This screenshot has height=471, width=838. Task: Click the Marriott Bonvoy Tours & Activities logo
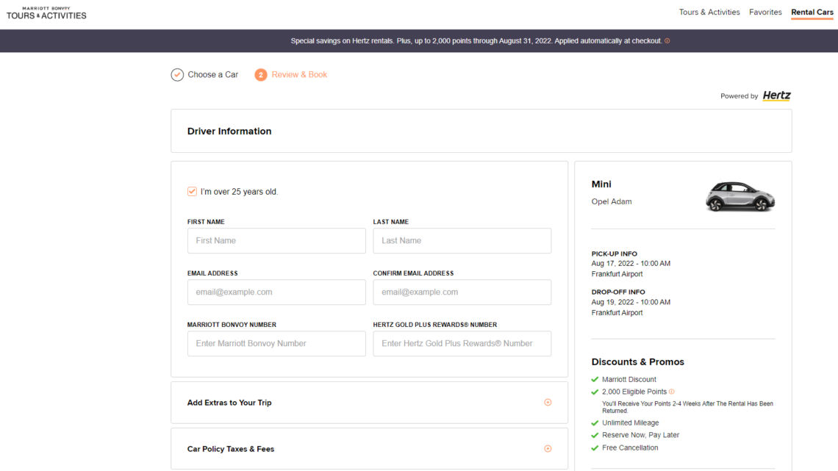click(46, 12)
